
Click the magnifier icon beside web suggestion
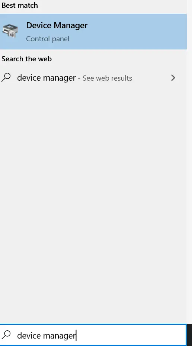point(6,78)
